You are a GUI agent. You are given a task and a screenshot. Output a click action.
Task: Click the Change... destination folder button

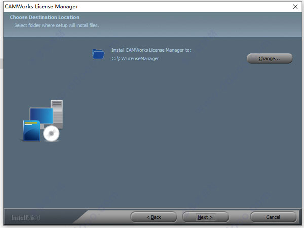point(270,58)
